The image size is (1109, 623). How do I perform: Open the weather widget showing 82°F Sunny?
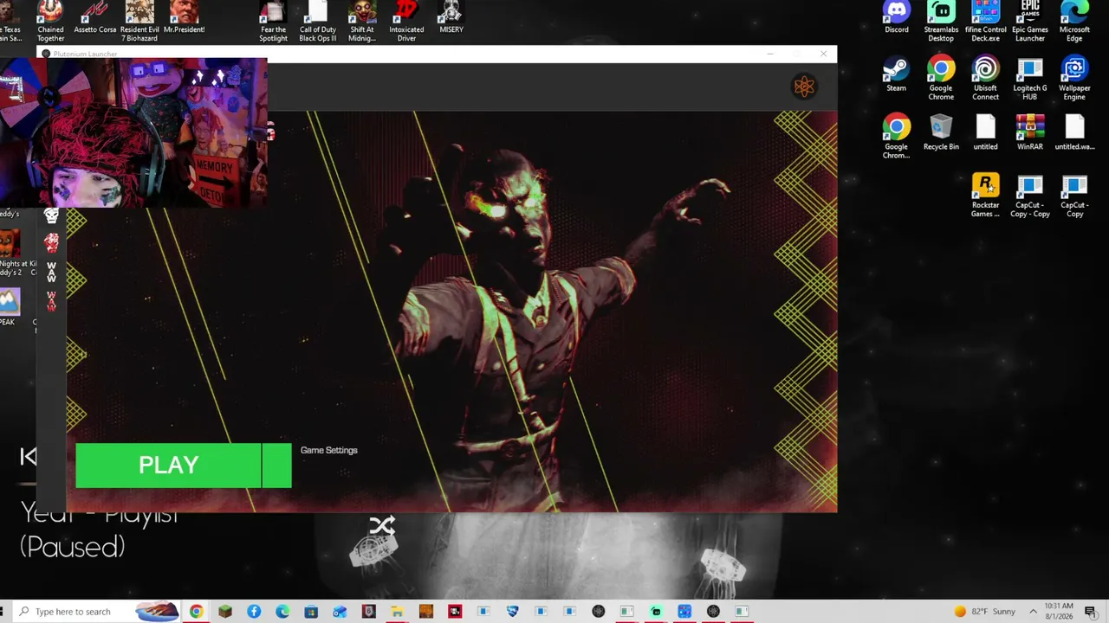[984, 612]
